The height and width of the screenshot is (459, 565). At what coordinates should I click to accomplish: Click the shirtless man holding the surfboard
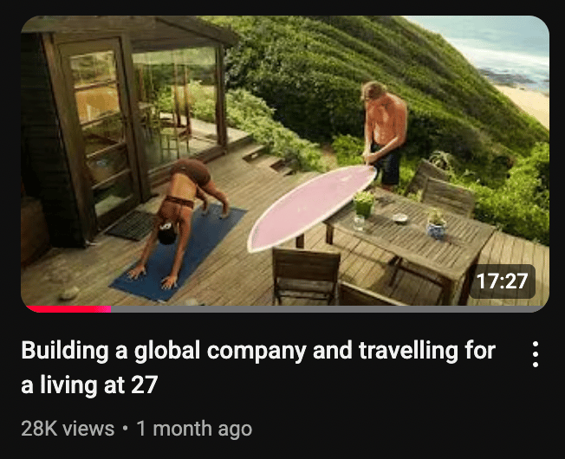385,135
